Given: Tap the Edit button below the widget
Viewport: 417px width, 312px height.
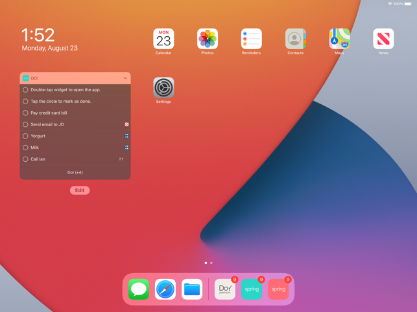Looking at the screenshot, I should point(80,190).
